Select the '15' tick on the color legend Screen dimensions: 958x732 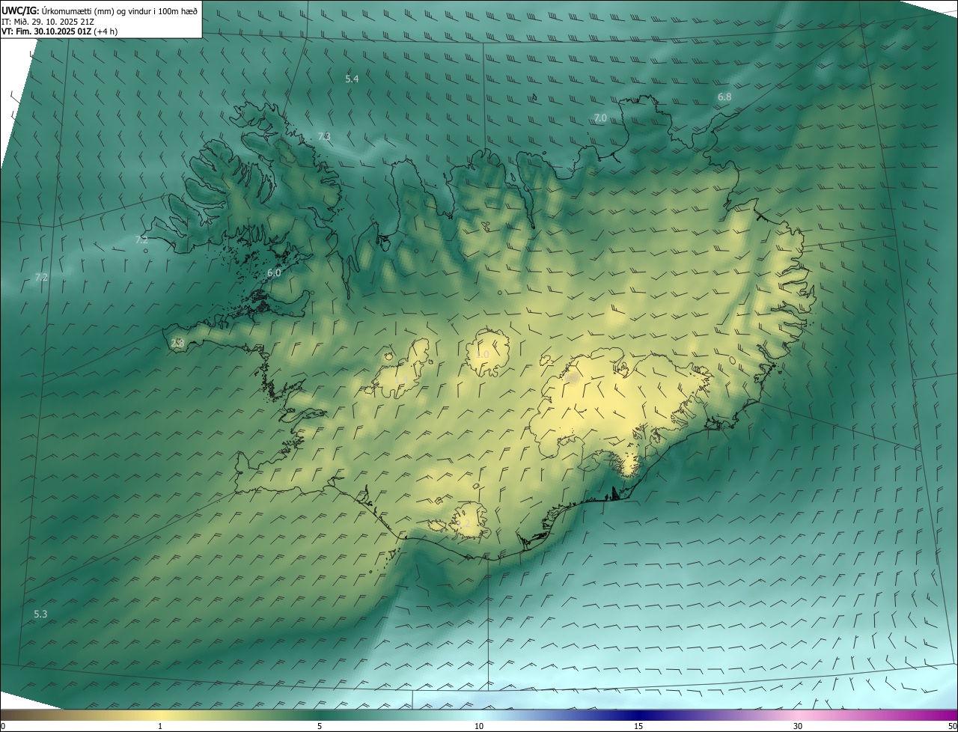click(638, 726)
